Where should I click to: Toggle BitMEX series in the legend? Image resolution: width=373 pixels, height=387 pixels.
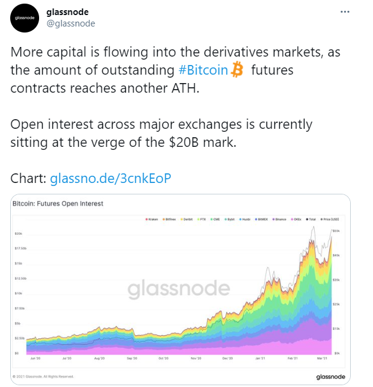click(261, 219)
